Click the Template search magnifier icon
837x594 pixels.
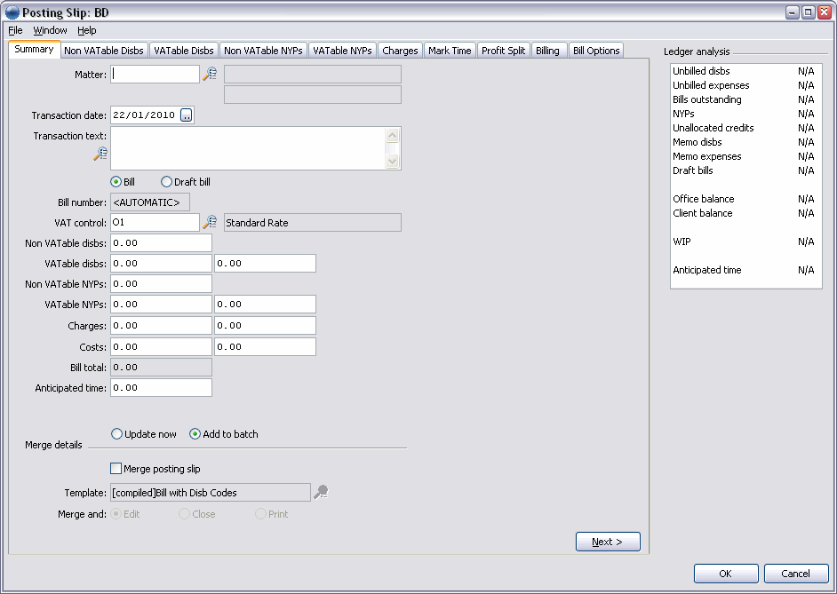[321, 492]
